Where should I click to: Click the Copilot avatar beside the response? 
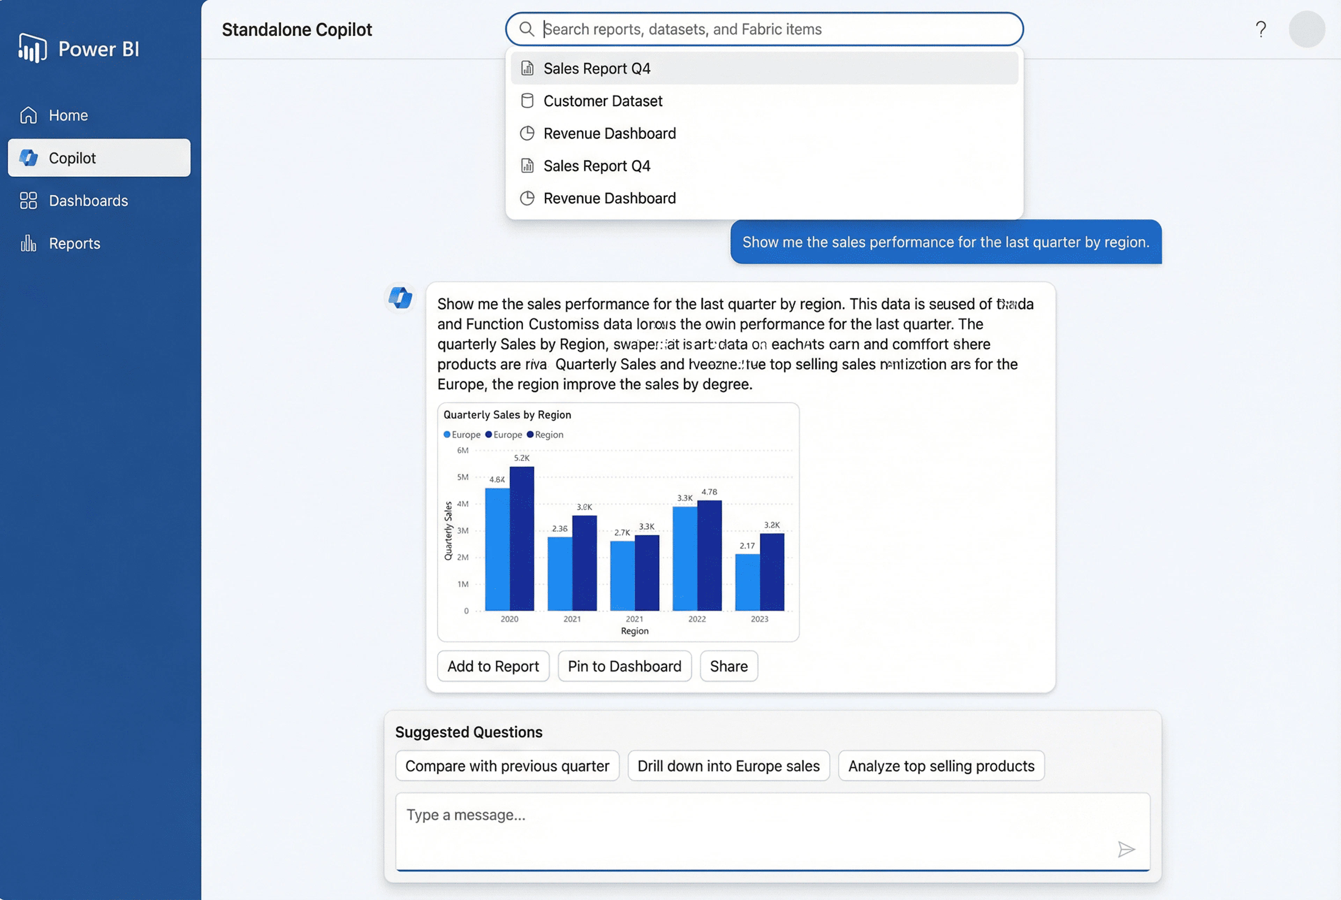[400, 297]
